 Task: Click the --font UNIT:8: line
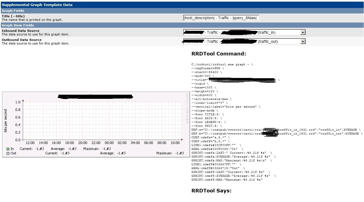pos(207,126)
